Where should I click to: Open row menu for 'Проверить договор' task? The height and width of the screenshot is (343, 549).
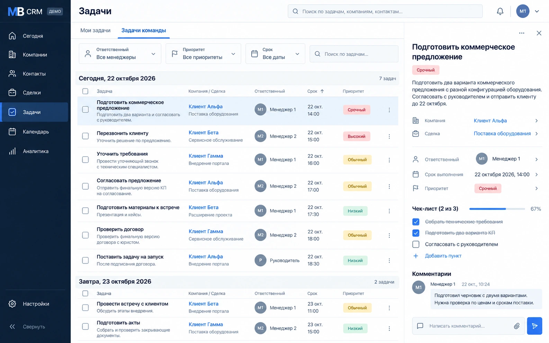pos(389,235)
